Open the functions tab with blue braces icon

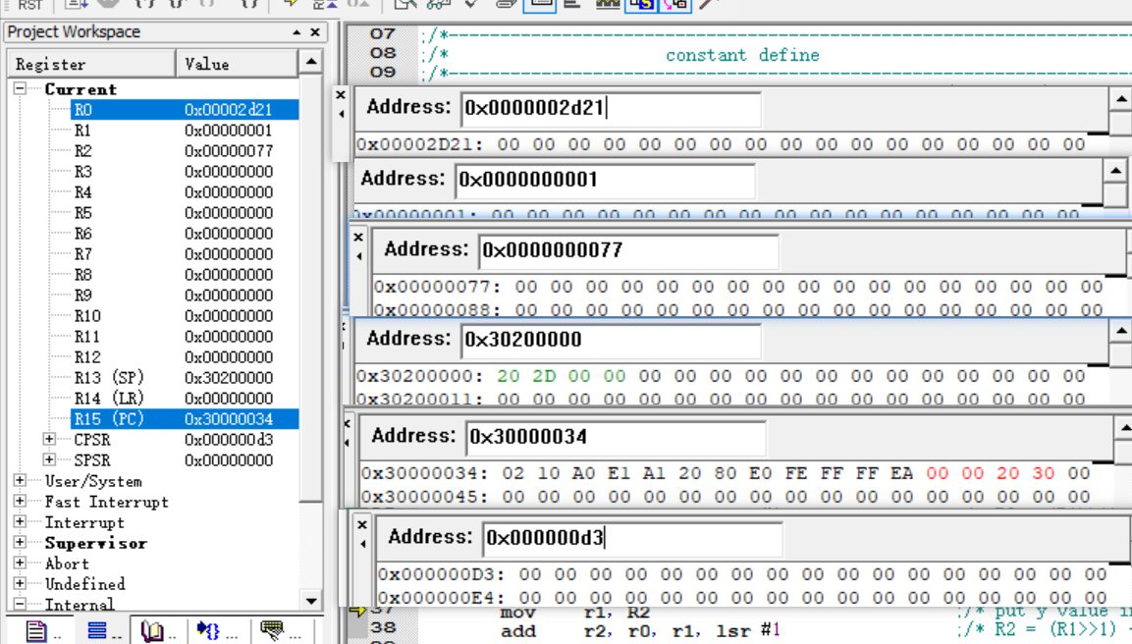[x=209, y=631]
